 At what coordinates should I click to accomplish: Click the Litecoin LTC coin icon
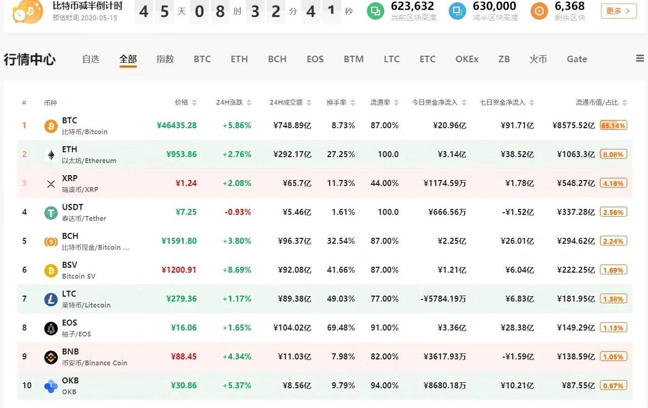pos(51,299)
